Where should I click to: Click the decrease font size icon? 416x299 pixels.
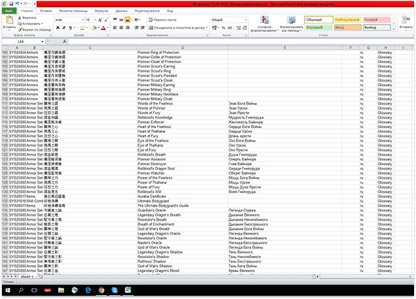coord(106,20)
